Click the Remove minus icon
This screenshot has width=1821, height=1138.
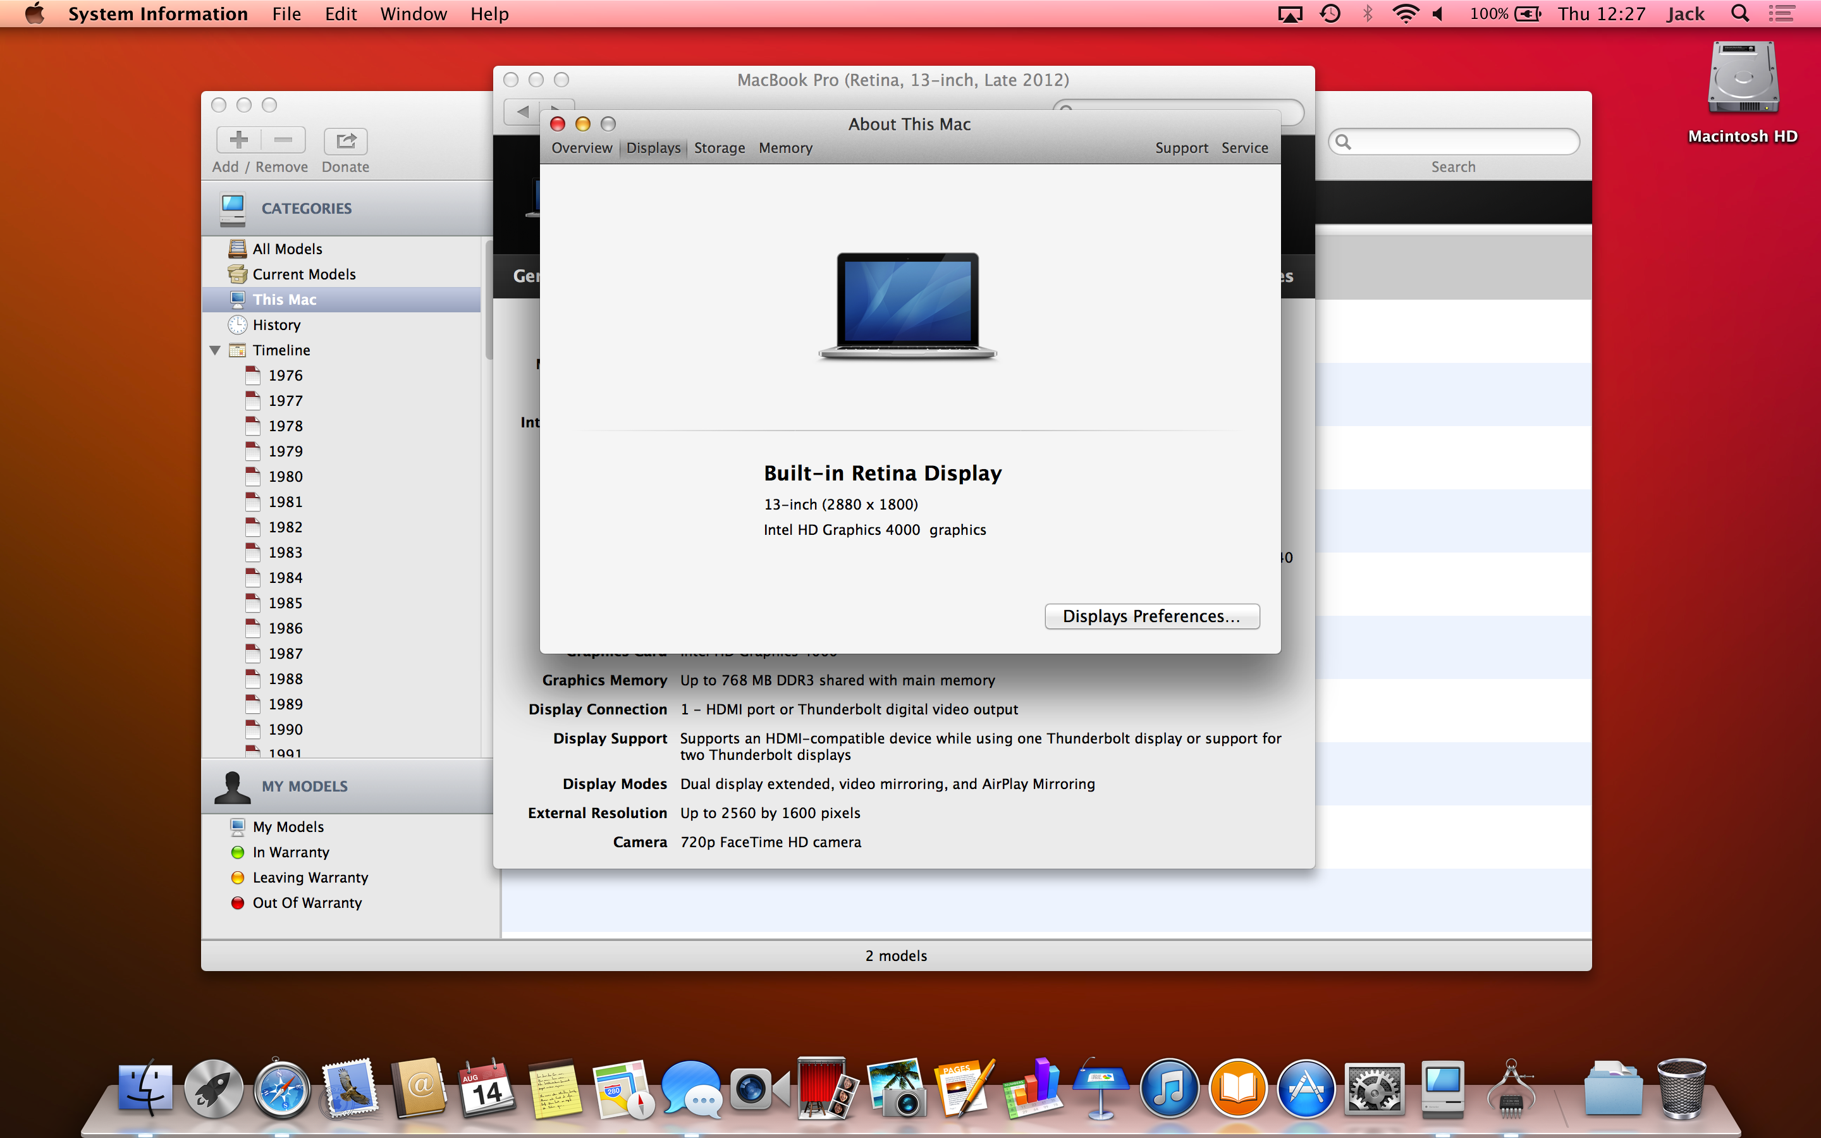point(283,140)
